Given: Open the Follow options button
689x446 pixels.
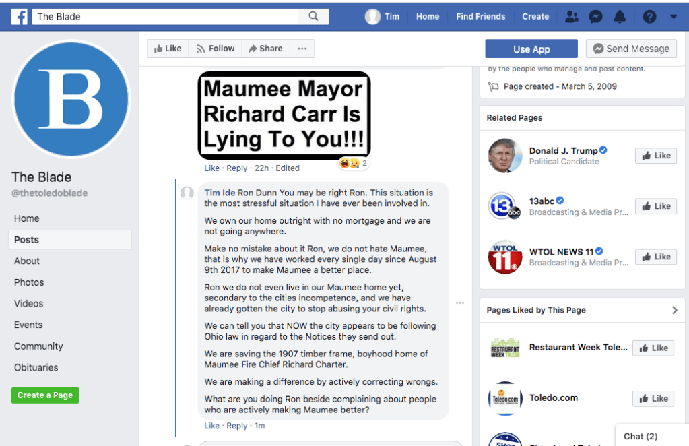Looking at the screenshot, I should (x=215, y=49).
